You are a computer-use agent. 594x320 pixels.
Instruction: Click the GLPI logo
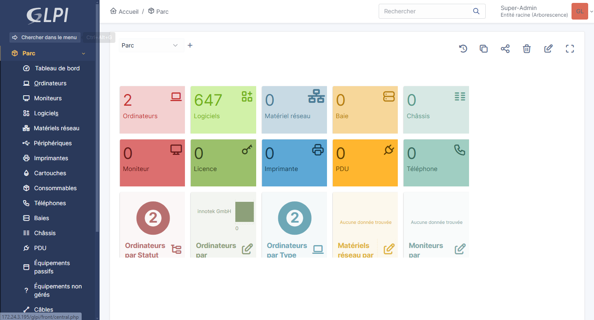47,15
